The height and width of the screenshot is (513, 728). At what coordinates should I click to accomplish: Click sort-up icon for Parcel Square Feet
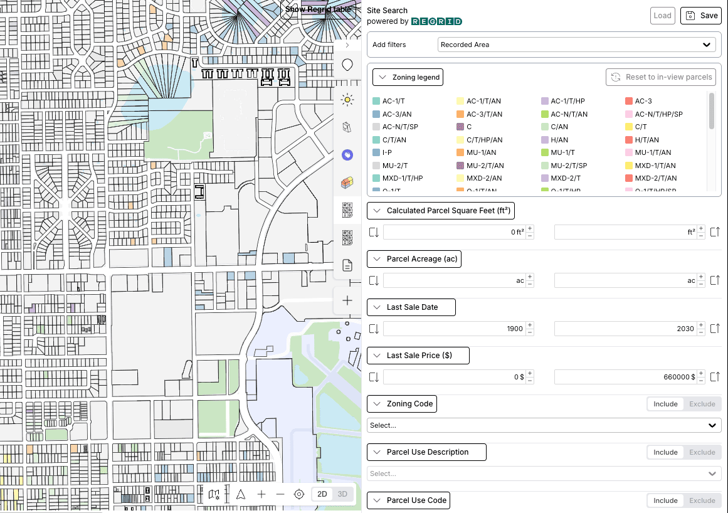pos(715,232)
